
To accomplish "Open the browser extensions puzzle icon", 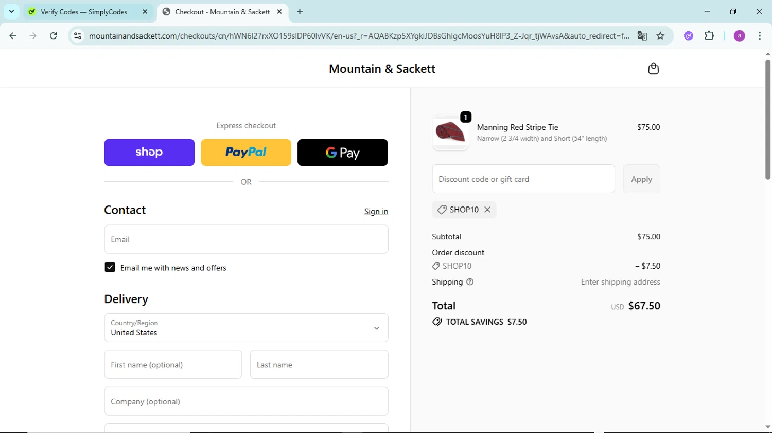I will click(x=709, y=36).
